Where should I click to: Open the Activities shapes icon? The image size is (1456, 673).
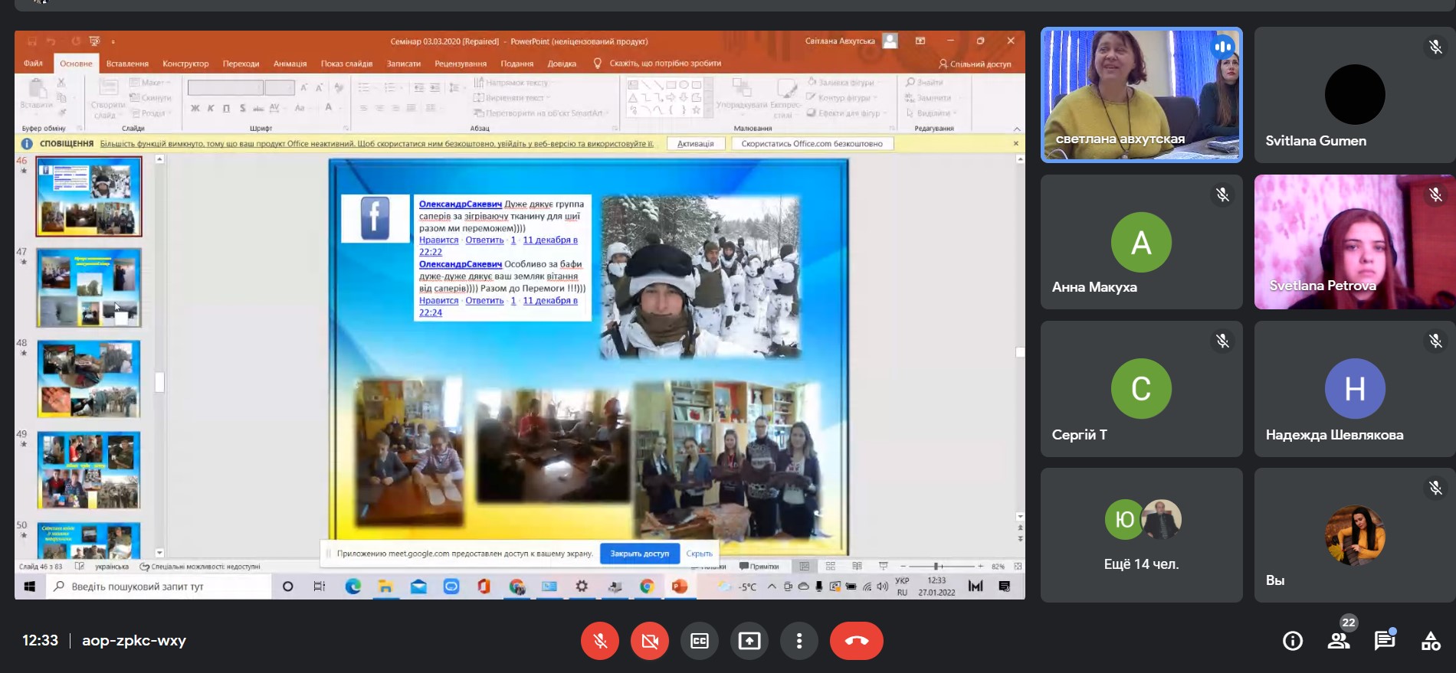click(1430, 641)
